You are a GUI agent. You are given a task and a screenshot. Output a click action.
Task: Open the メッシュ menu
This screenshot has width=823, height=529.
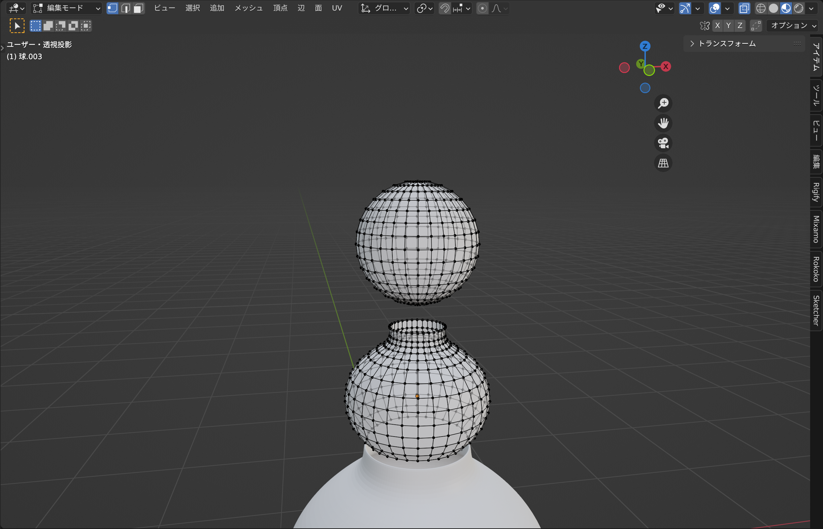point(248,8)
